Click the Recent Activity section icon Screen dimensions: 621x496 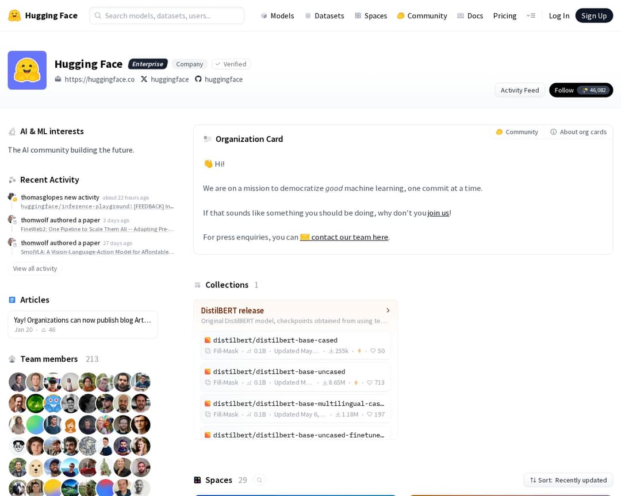click(x=12, y=180)
